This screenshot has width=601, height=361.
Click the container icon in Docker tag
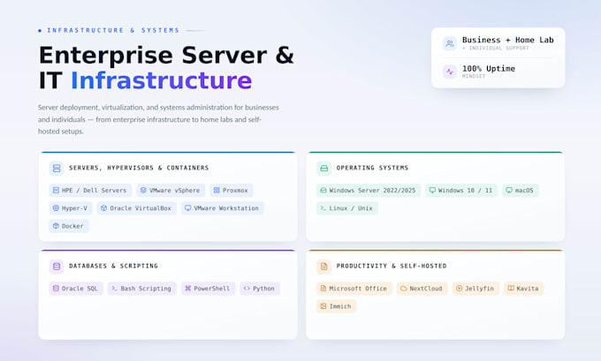[56, 226]
